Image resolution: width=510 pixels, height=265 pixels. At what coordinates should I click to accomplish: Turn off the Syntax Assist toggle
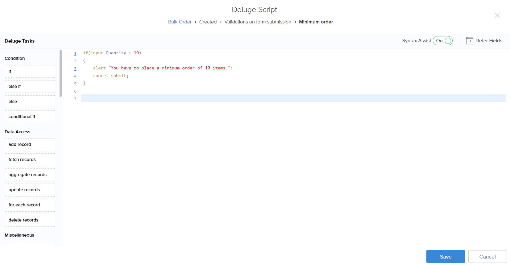point(443,41)
